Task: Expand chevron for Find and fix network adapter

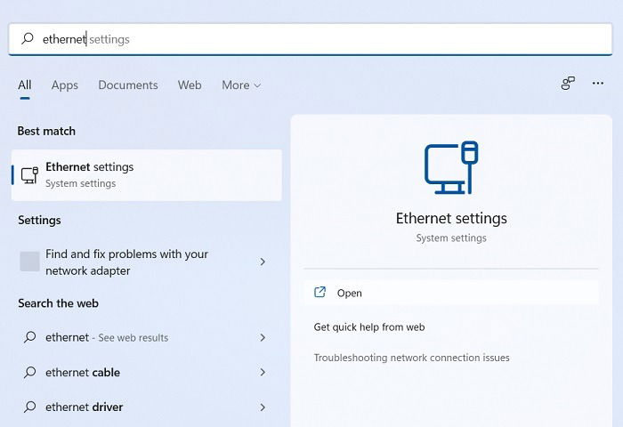Action: (263, 262)
